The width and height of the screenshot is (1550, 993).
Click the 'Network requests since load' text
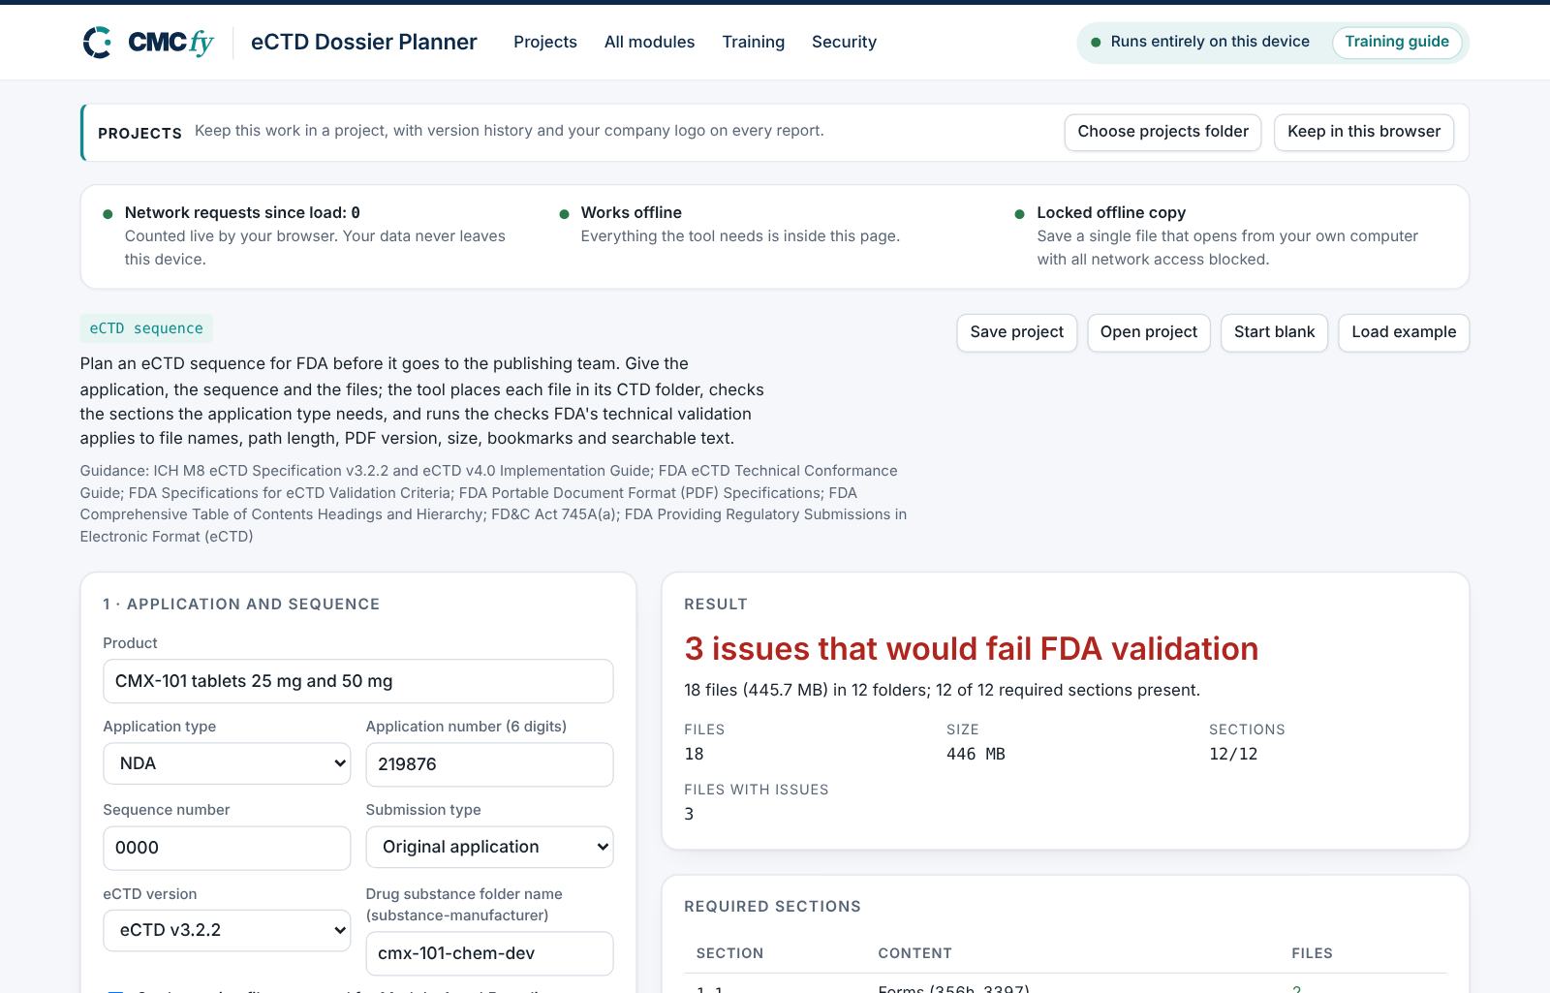click(242, 212)
